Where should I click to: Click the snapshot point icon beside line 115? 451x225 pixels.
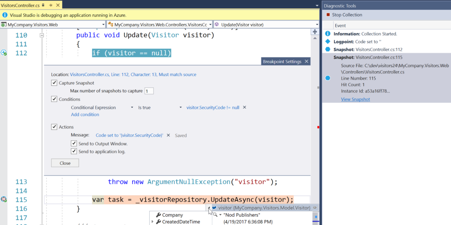[4, 199]
